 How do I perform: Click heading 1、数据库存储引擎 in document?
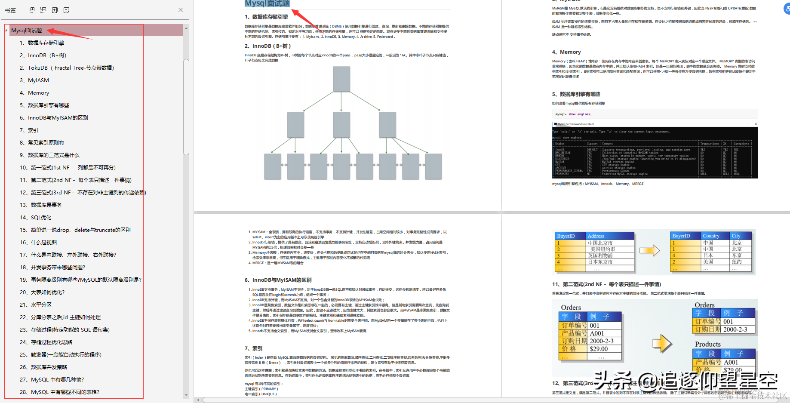tap(267, 17)
